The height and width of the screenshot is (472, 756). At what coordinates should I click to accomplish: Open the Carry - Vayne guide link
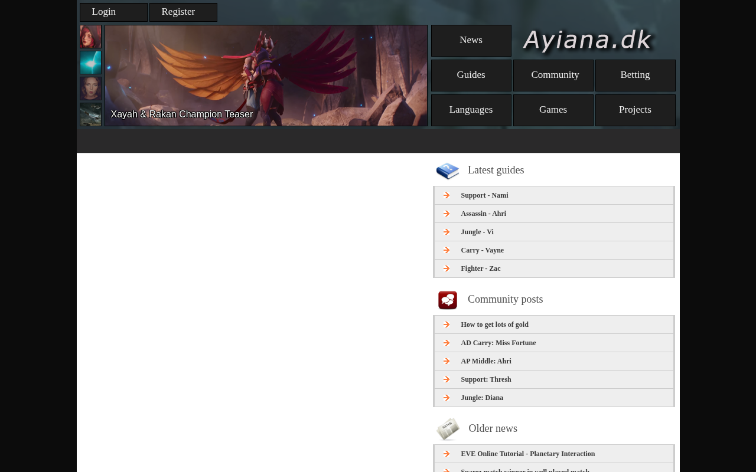(483, 250)
